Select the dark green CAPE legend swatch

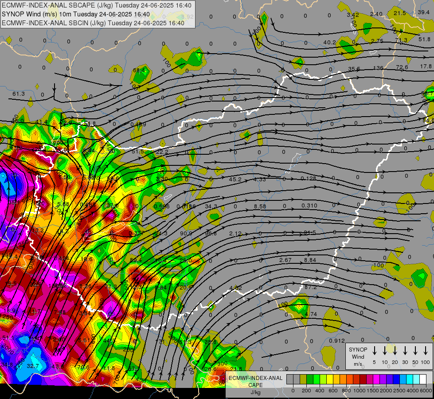click(310, 379)
